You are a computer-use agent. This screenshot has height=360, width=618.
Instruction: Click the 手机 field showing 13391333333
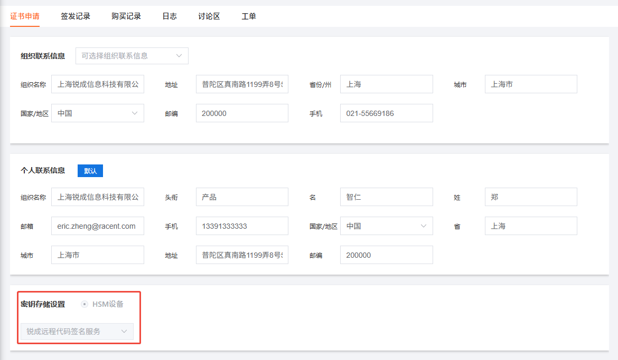click(x=242, y=226)
